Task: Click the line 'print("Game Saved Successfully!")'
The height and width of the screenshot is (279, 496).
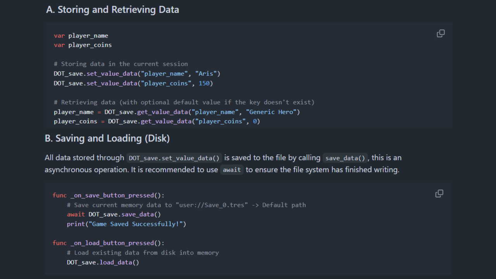Action: 126,224
